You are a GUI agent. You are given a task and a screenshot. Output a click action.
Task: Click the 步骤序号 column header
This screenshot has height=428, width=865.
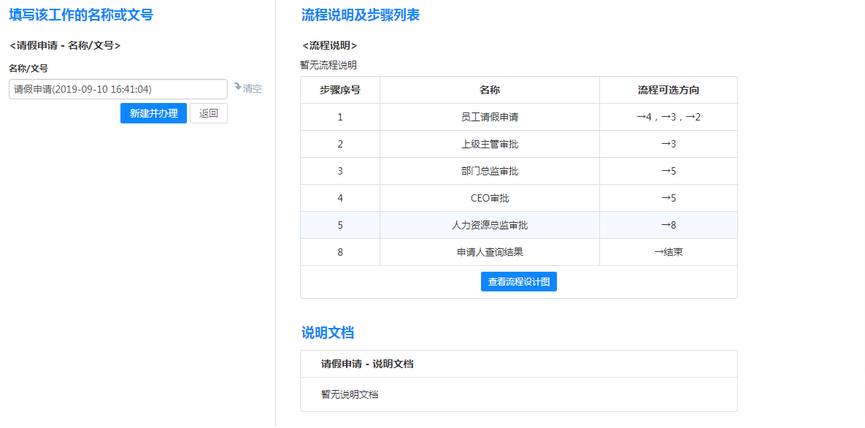339,90
